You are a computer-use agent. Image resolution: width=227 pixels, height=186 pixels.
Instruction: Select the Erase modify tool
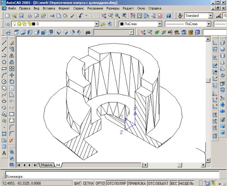12,43
